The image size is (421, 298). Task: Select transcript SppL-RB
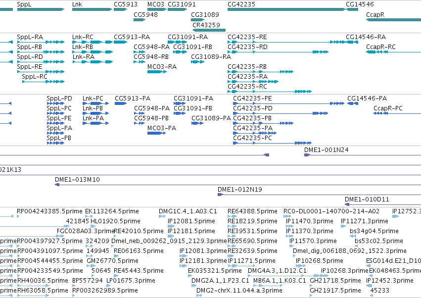click(x=41, y=52)
